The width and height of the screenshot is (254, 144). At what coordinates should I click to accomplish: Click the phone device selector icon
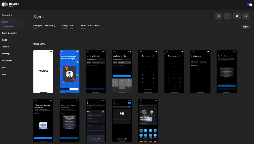pyautogui.click(x=228, y=16)
